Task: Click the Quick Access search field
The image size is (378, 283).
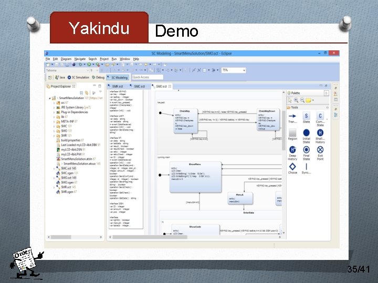Action: pyautogui.click(x=148, y=77)
